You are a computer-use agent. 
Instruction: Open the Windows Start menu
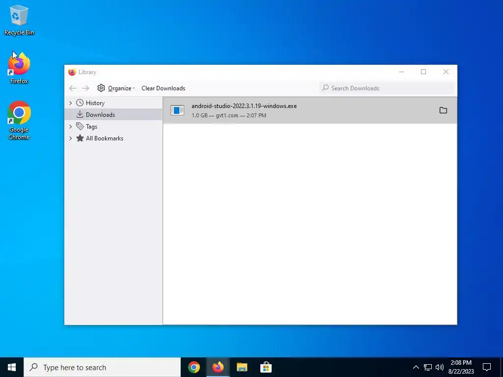[12, 367]
